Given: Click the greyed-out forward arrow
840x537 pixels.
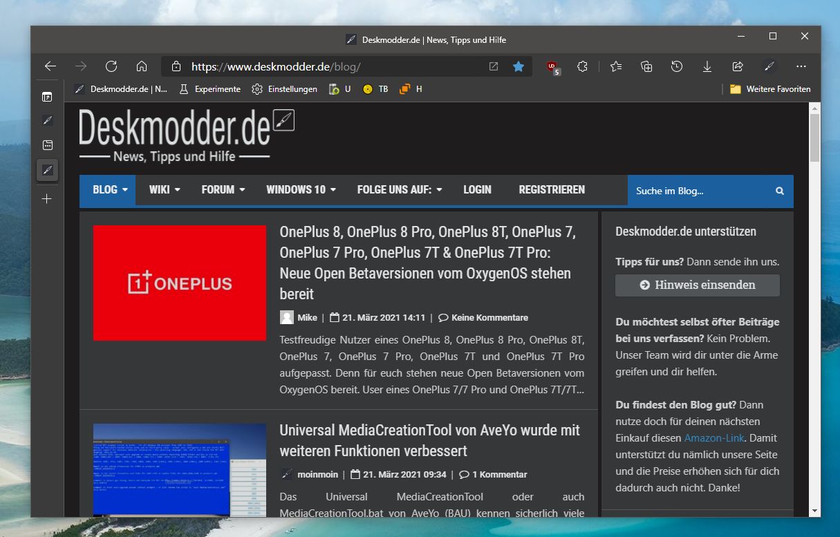Looking at the screenshot, I should click(x=81, y=66).
